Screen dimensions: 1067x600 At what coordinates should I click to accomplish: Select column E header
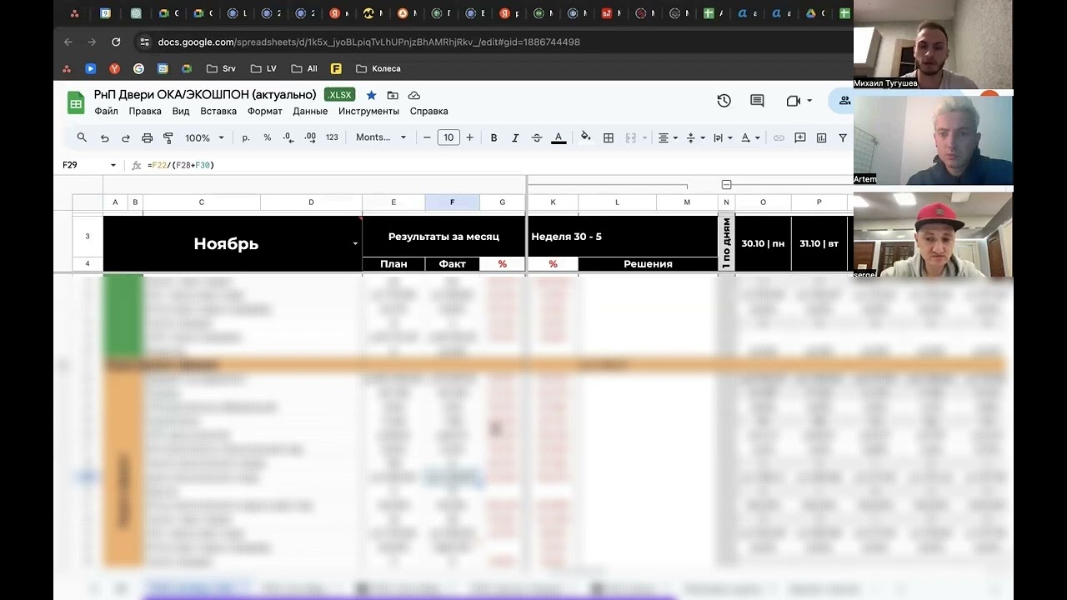pyautogui.click(x=393, y=202)
